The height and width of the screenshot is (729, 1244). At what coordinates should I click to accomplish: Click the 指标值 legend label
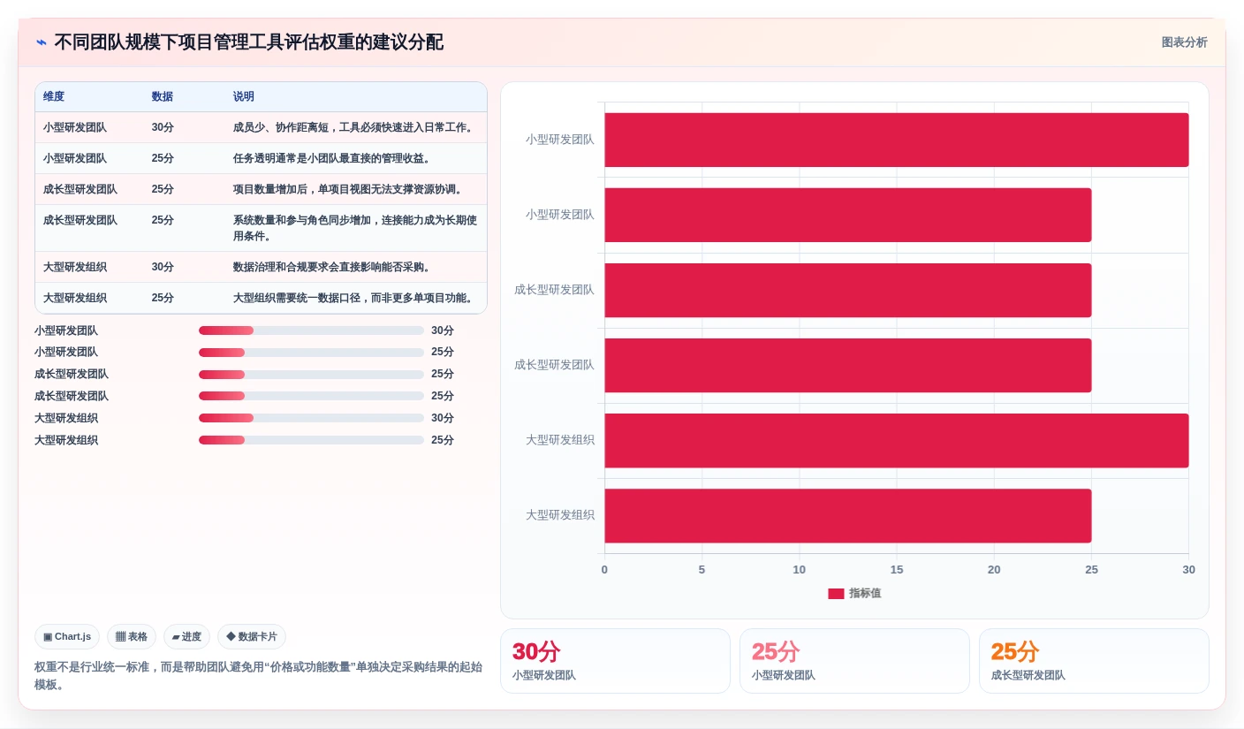coord(865,594)
